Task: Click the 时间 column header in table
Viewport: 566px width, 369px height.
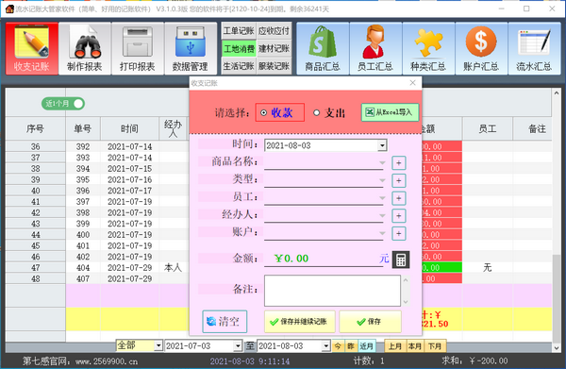Action: pos(129,128)
